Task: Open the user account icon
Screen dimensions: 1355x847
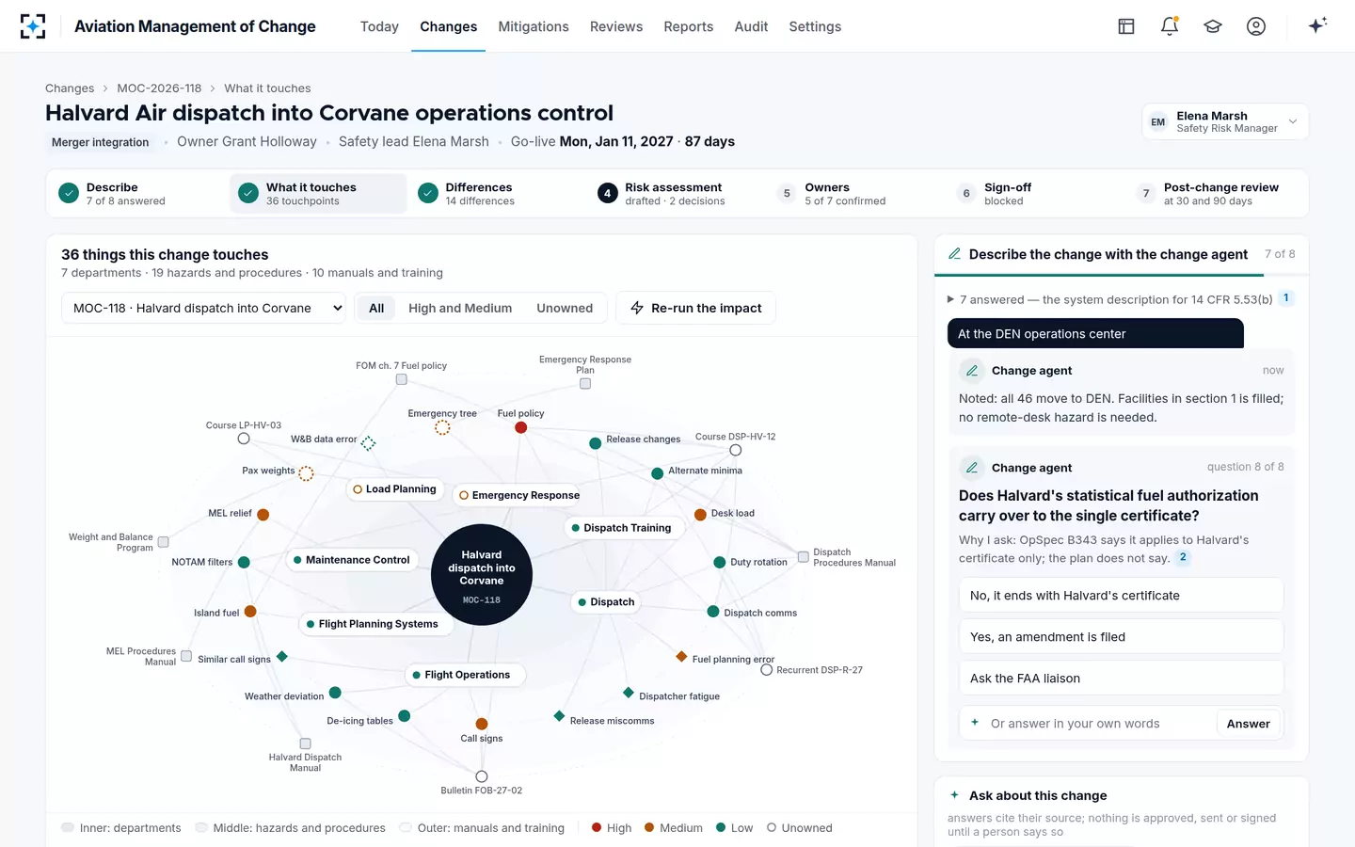Action: coord(1256,26)
